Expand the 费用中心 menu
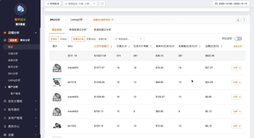 pyautogui.click(x=36, y=126)
